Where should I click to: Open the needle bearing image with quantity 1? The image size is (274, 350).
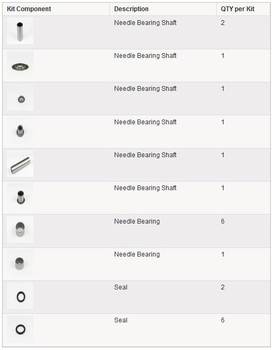[20, 263]
